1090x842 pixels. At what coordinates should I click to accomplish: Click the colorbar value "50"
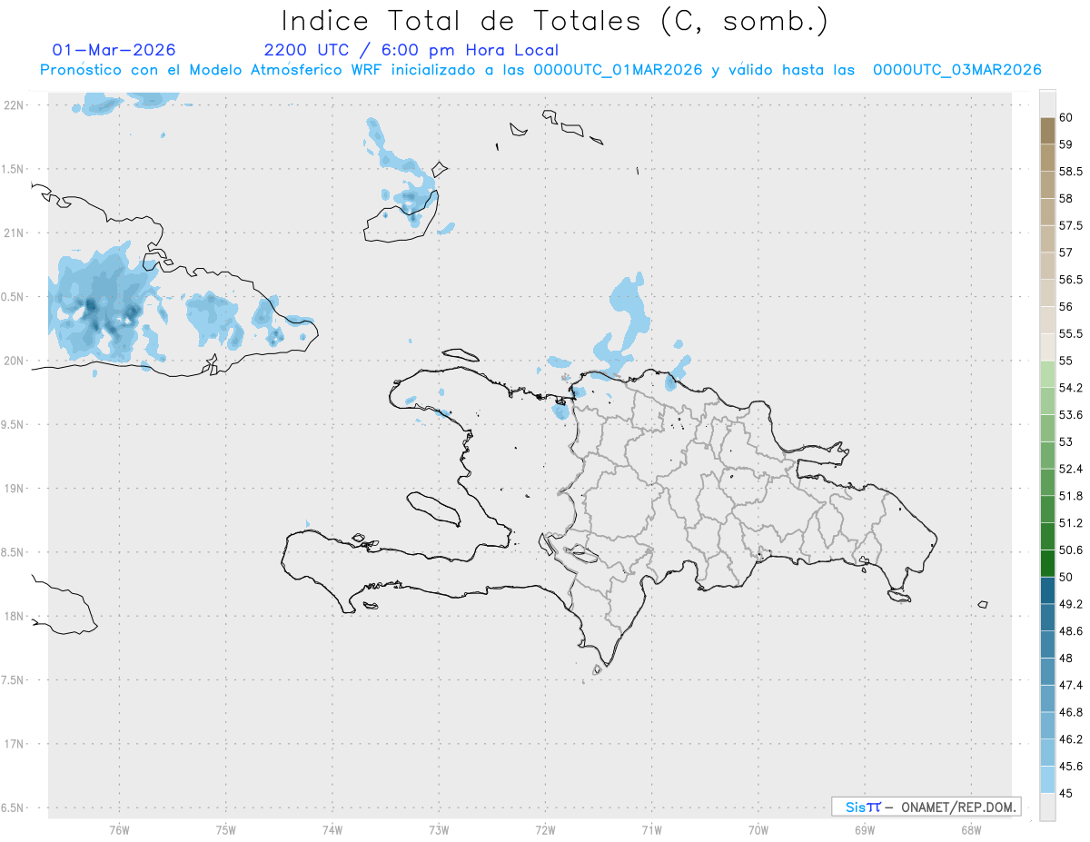point(1065,578)
